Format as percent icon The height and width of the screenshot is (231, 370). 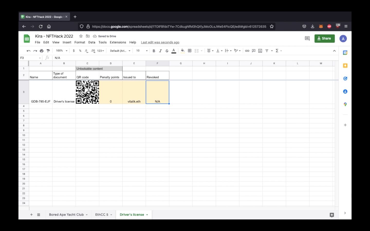[80, 51]
